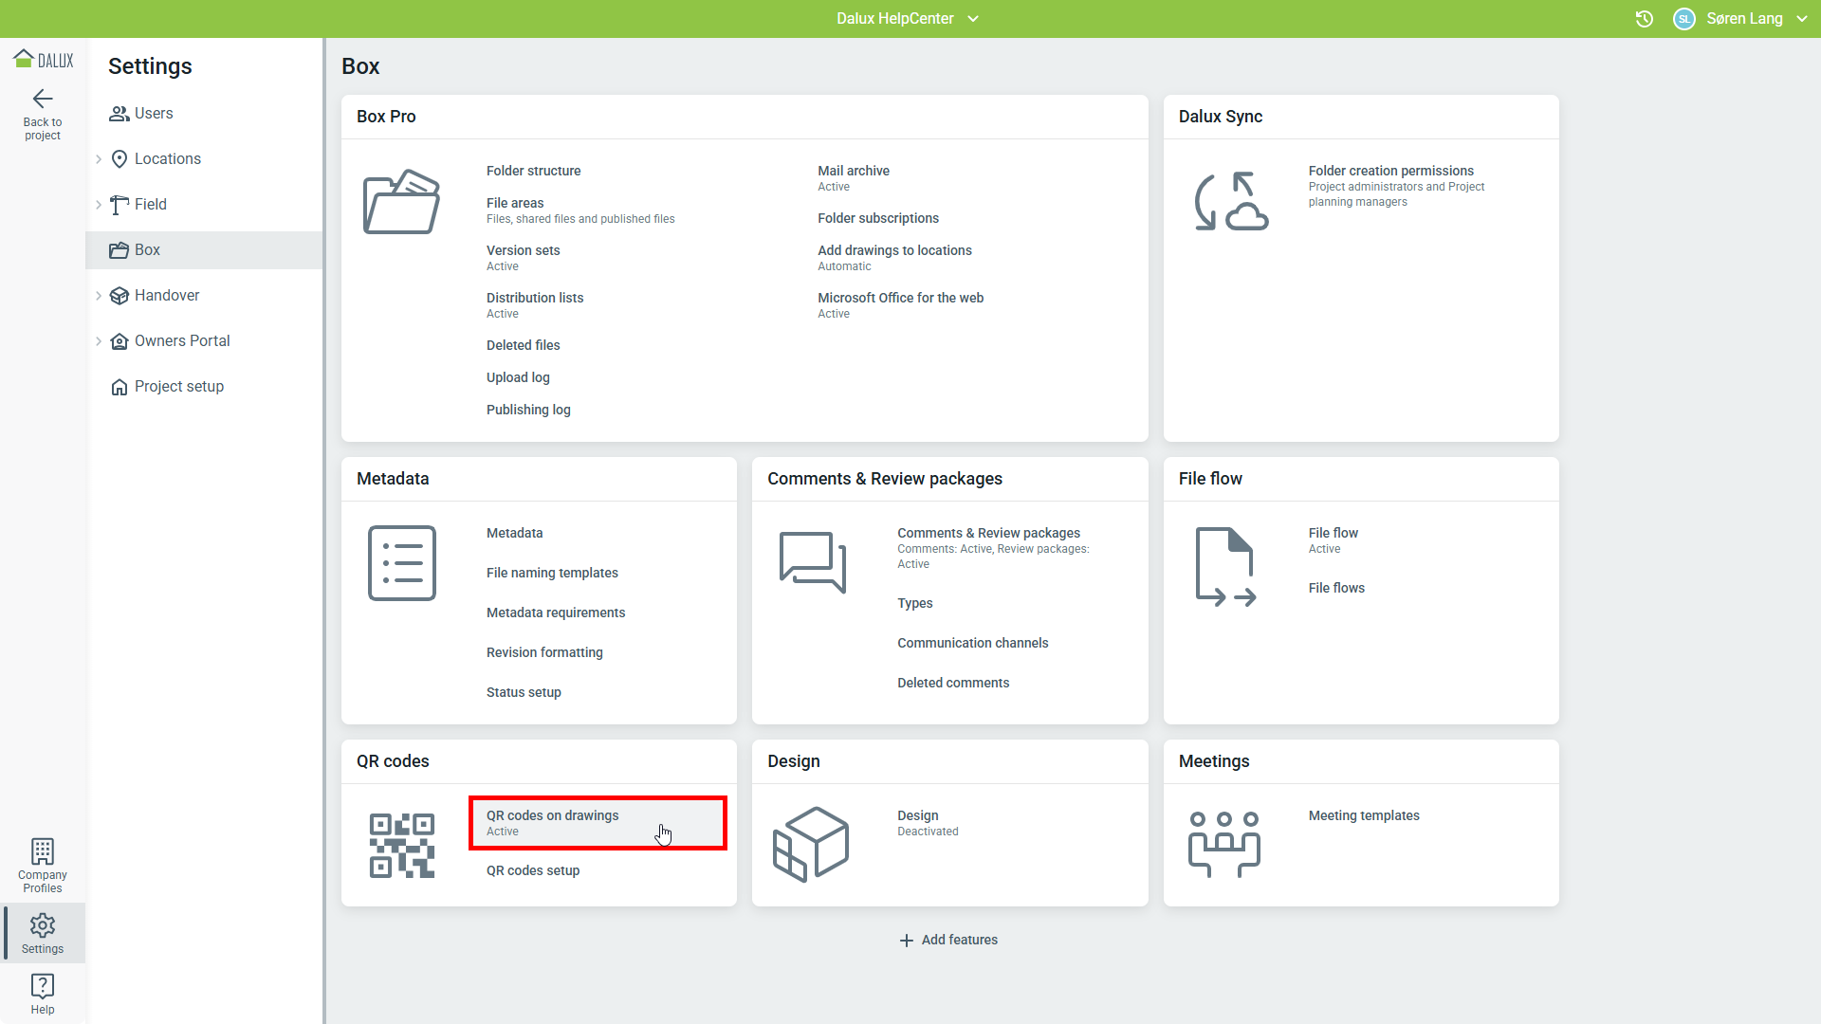Click the Dalux Sync cloud icon
Viewport: 1821px width, 1024px height.
[x=1231, y=201]
